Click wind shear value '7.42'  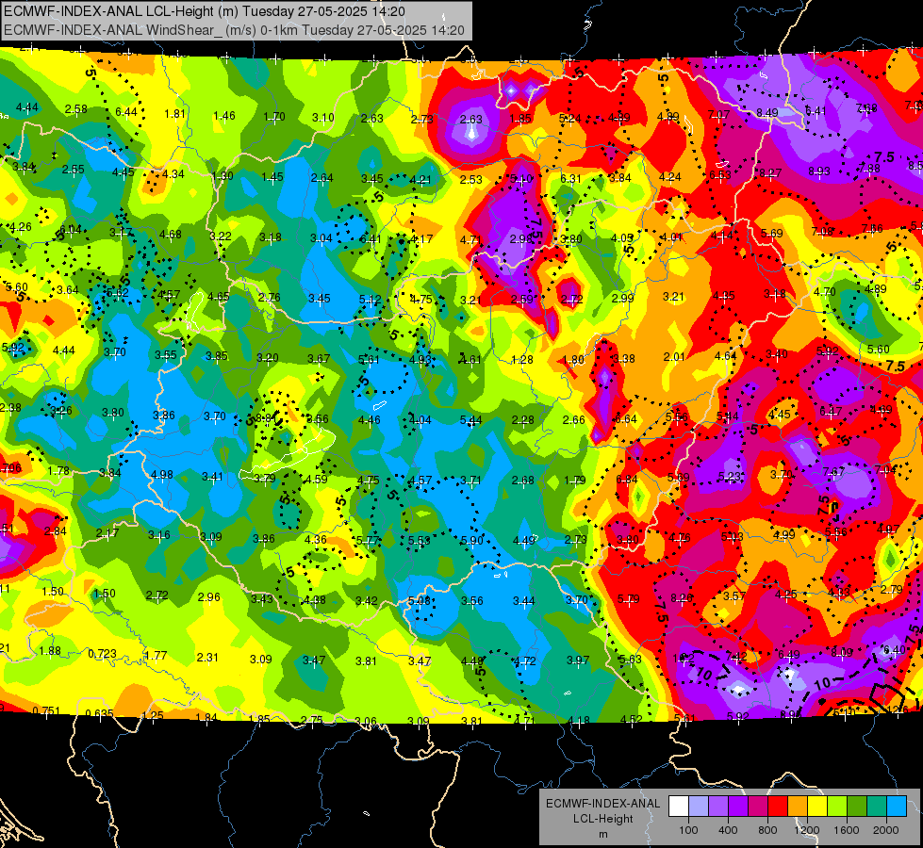(x=736, y=656)
